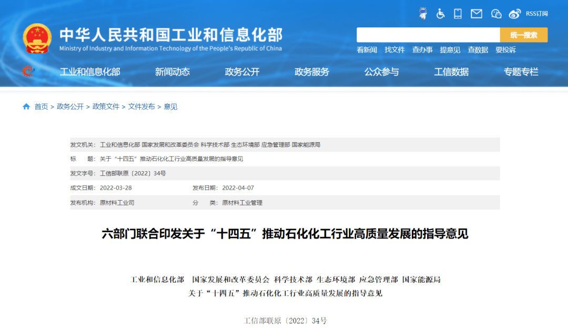
Task: Open the email subscription envelope icon
Action: point(476,14)
